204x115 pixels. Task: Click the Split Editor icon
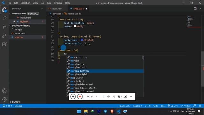[x=195, y=9]
